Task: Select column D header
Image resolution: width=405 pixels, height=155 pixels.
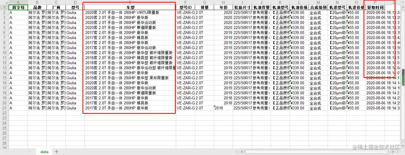Action: click(75, 2)
